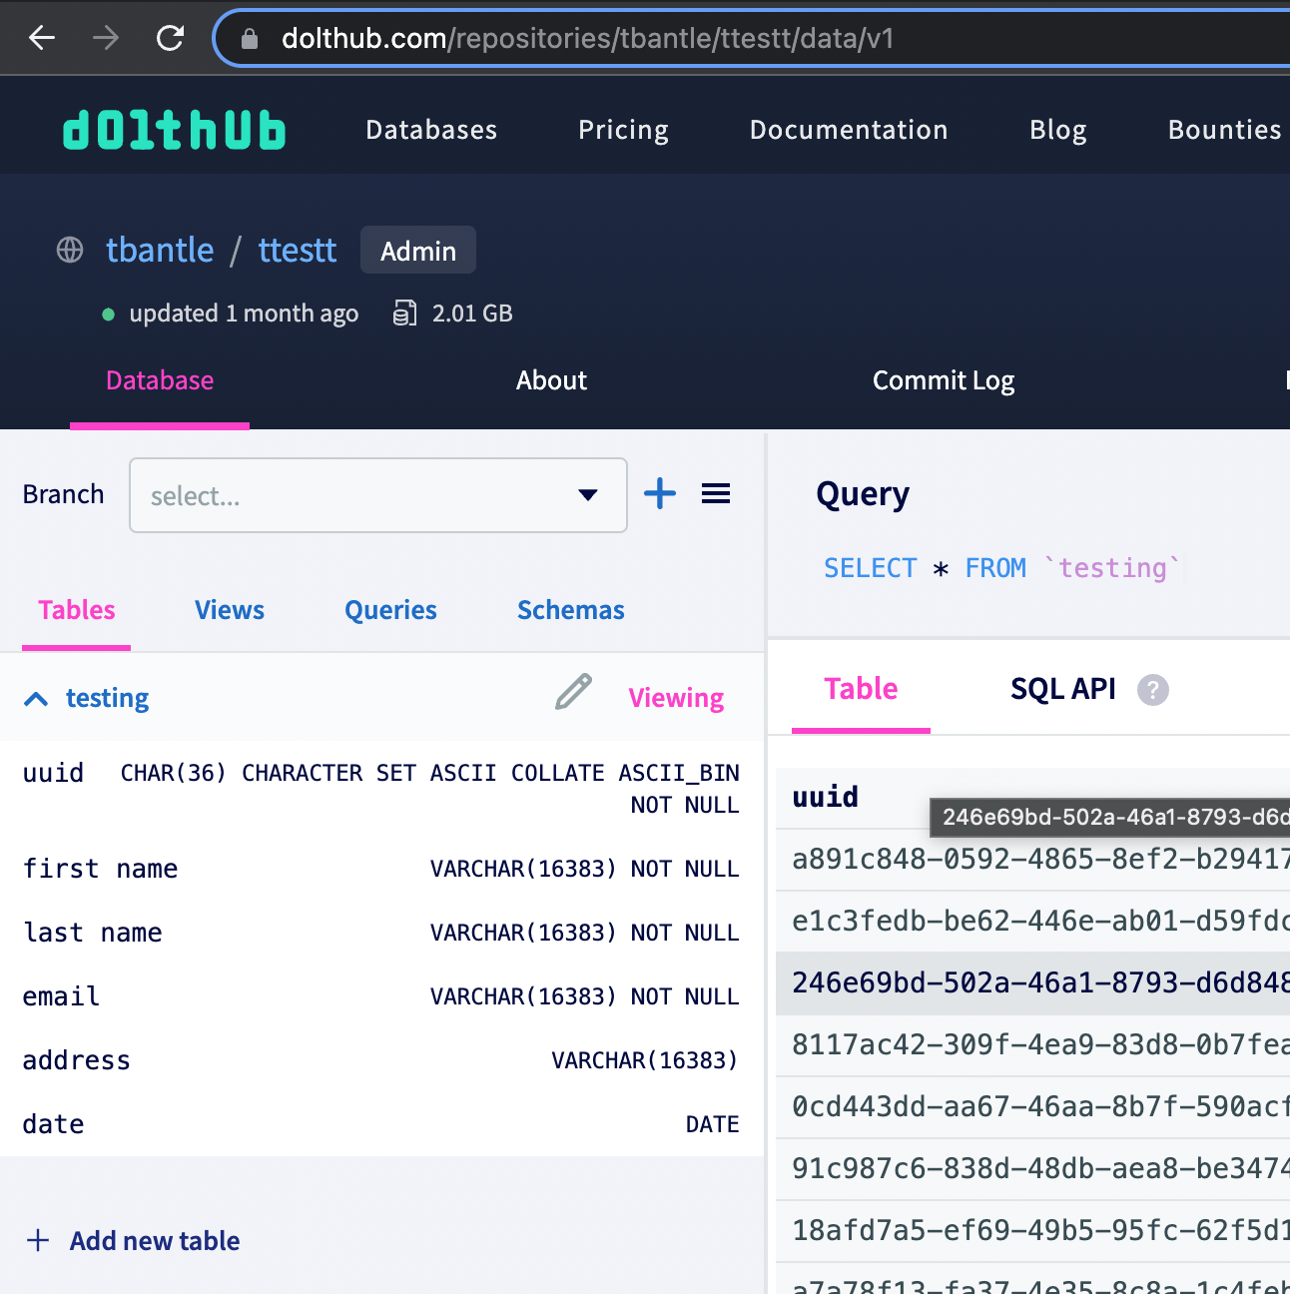Image resolution: width=1290 pixels, height=1294 pixels.
Task: Click the testing table name link
Action: 107,698
